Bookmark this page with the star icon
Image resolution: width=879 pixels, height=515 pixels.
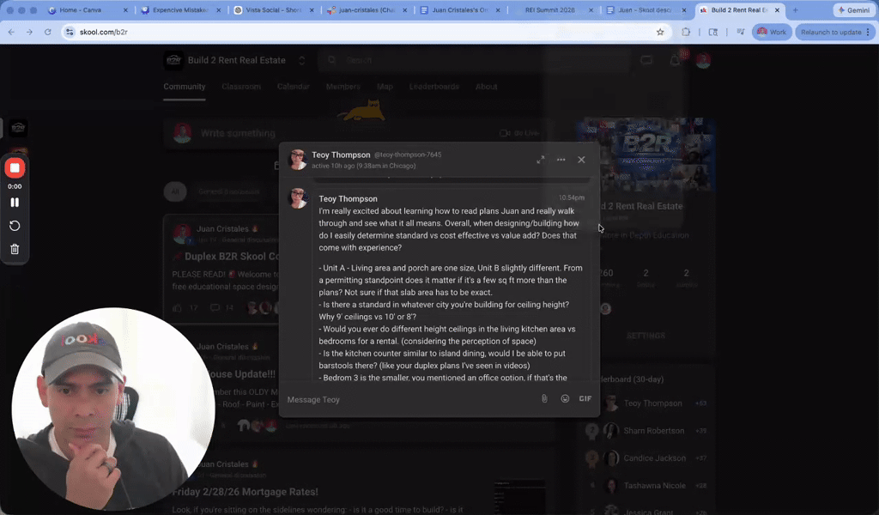(660, 32)
